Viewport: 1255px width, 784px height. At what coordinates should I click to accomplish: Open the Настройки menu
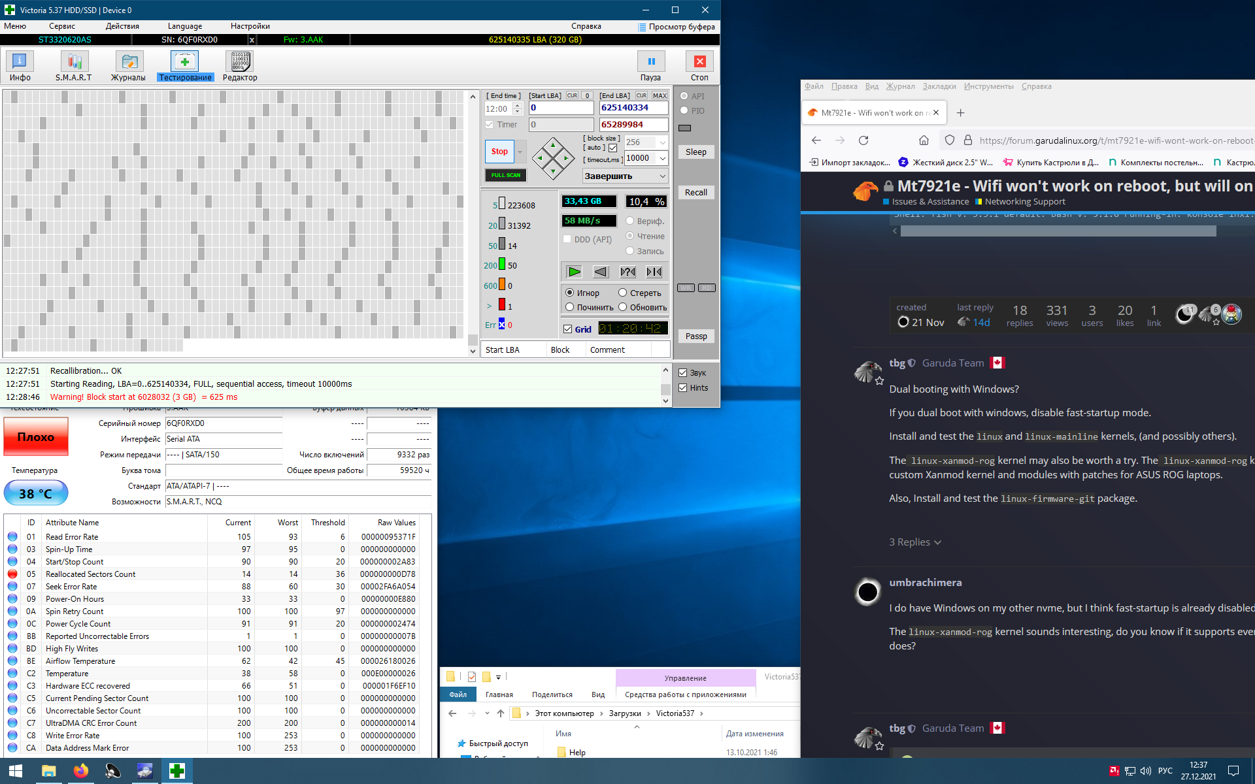(x=250, y=26)
